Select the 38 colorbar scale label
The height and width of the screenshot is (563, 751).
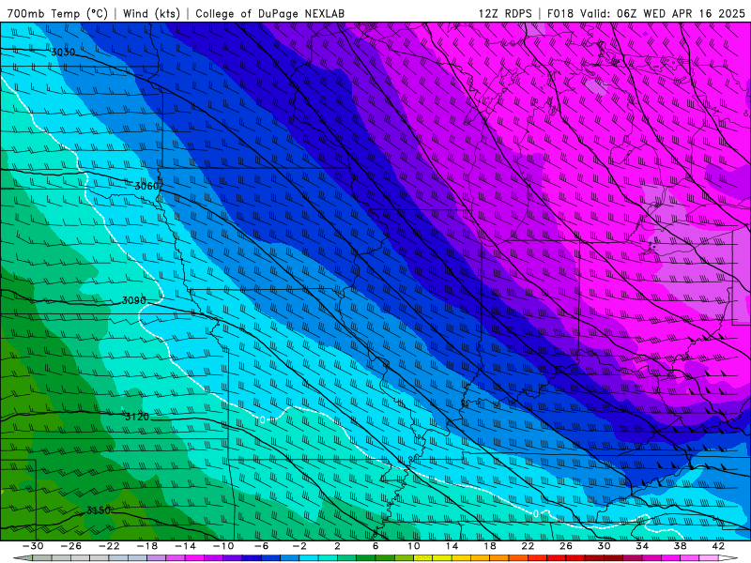pyautogui.click(x=680, y=546)
